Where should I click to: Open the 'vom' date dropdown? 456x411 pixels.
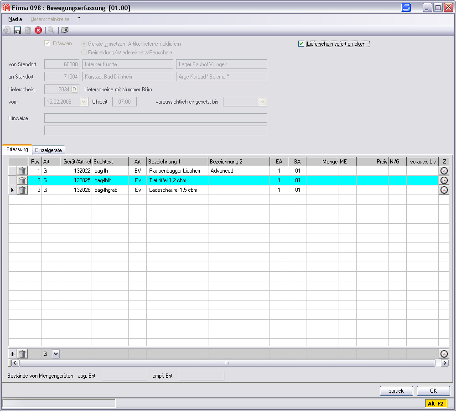[84, 102]
